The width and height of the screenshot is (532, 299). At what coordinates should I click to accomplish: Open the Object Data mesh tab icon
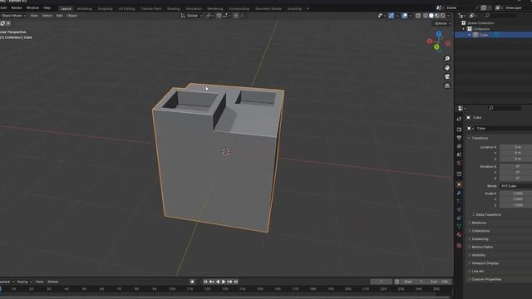[x=459, y=226]
